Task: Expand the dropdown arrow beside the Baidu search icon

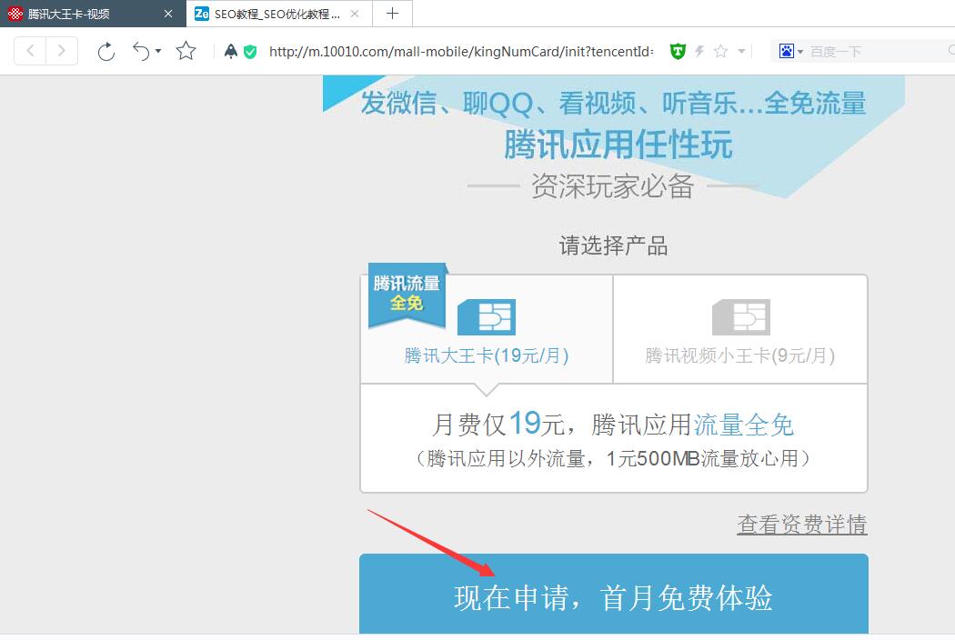Action: coord(799,51)
